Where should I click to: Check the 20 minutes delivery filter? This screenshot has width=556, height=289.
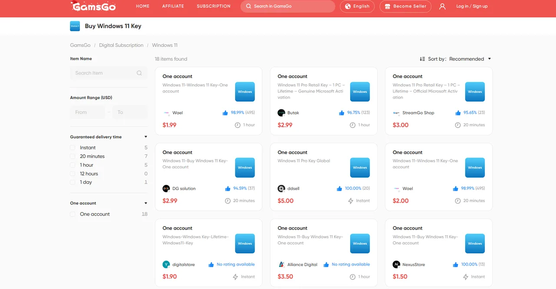coord(73,156)
